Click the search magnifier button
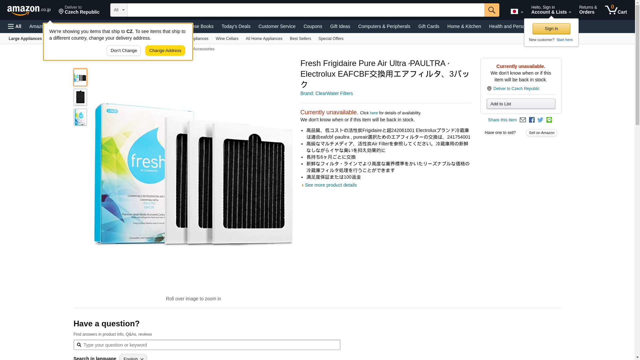Image resolution: width=640 pixels, height=360 pixels. [x=492, y=10]
